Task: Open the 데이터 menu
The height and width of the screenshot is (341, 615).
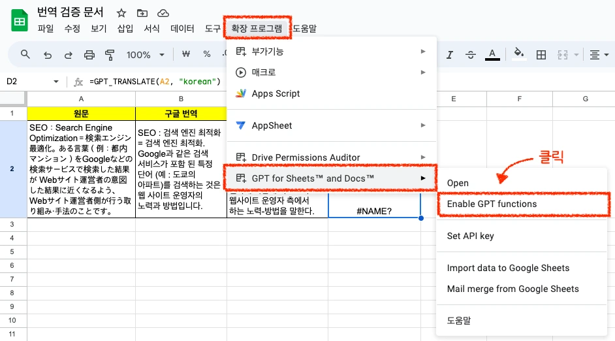Action: click(x=182, y=29)
